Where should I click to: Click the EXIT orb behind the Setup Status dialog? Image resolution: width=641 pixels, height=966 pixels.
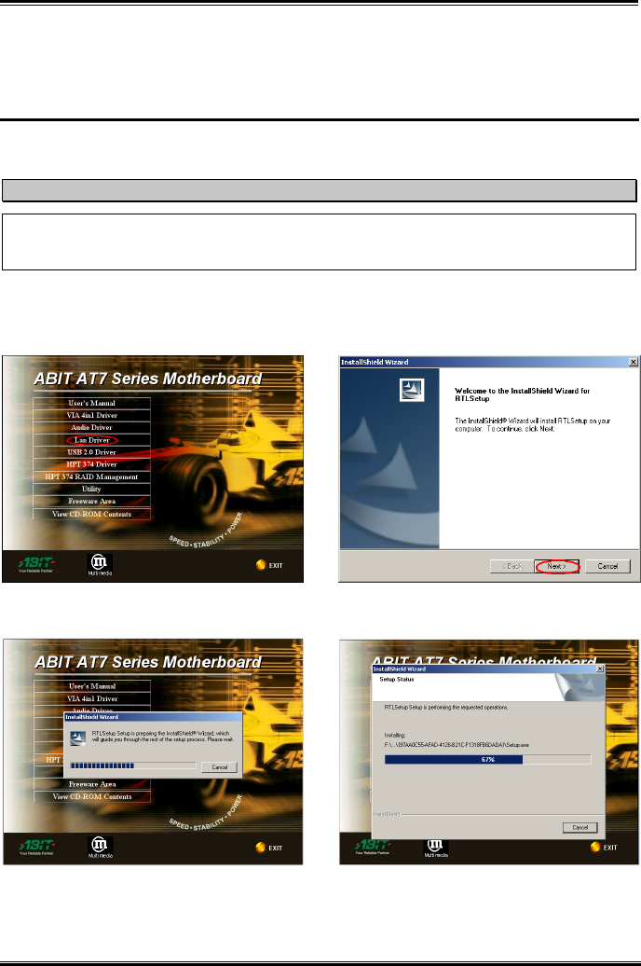pyautogui.click(x=595, y=847)
